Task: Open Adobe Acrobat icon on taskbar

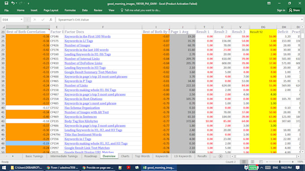Action: 129,168
